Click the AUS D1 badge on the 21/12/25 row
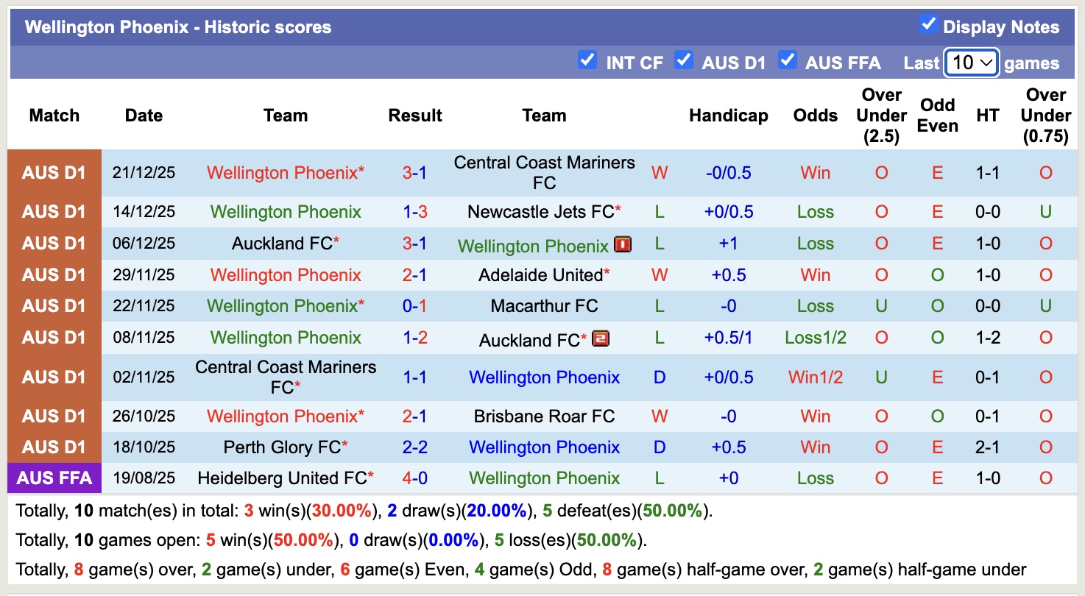The width and height of the screenshot is (1085, 596). (54, 173)
